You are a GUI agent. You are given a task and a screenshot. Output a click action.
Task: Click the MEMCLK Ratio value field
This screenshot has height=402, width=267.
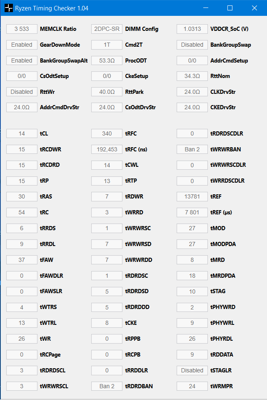coord(22,29)
